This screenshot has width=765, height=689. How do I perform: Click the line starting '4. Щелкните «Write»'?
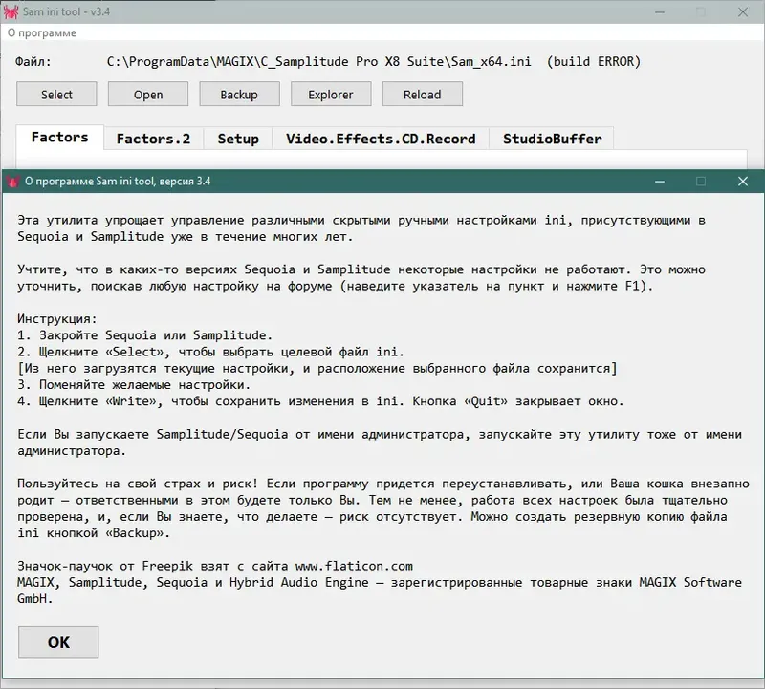320,401
